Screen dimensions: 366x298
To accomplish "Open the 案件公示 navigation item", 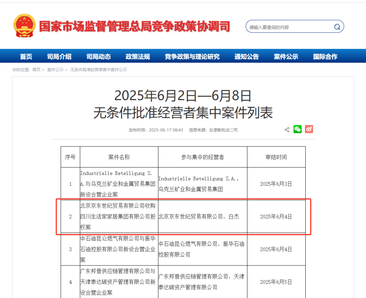I will click(286, 57).
